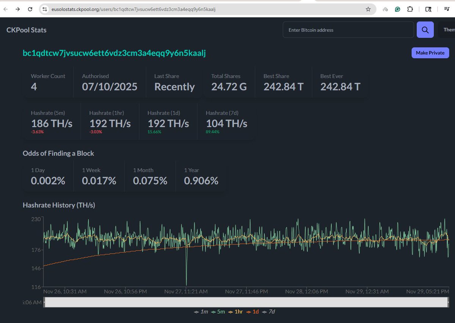Image resolution: width=455 pixels, height=323 pixels.
Task: Click the chart zoom range slider bar
Action: [x=246, y=302]
